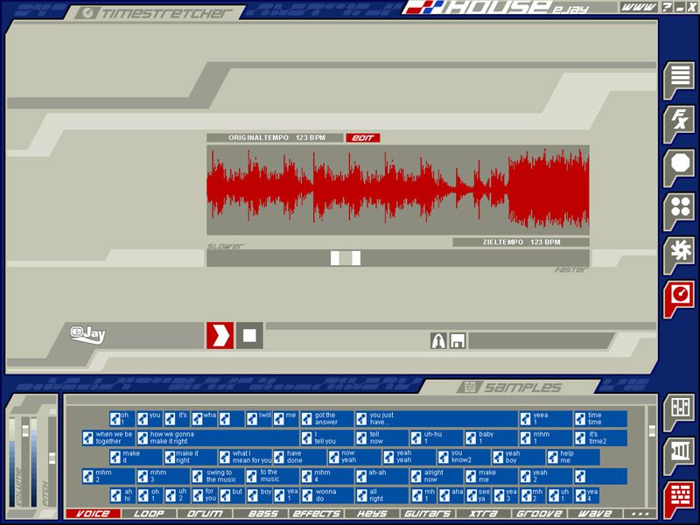Select the red Timestretcher clock icon

coord(679,296)
